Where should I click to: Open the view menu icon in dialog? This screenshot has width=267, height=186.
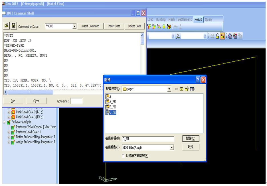point(193,89)
